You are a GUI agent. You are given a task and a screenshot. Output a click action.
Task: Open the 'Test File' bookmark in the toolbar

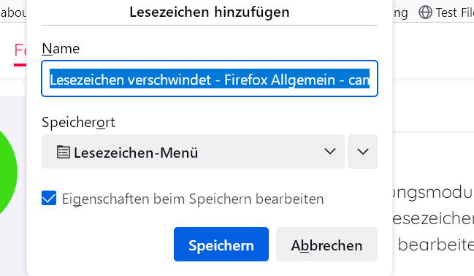coord(446,12)
